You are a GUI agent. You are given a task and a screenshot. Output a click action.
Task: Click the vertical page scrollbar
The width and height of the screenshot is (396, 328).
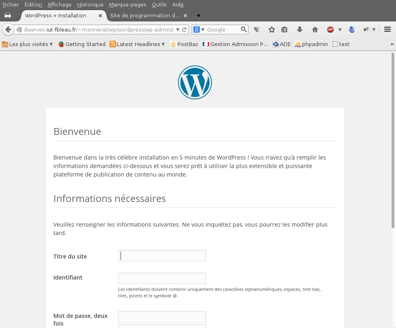coord(393,140)
